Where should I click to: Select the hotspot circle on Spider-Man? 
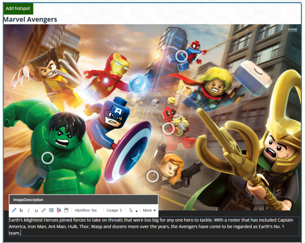coord(181,56)
